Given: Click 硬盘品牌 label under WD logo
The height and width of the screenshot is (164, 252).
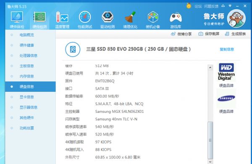Looking at the screenshot, I should tap(226, 86).
